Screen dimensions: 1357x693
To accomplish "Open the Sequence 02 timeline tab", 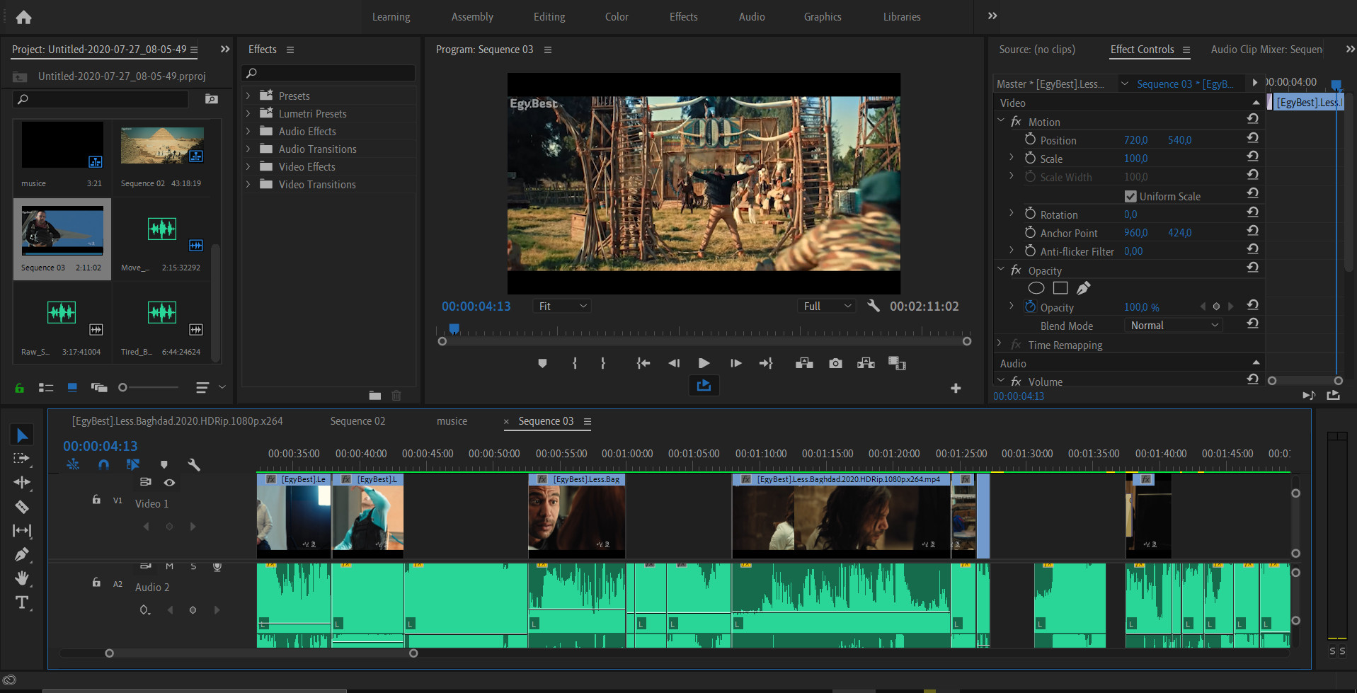I will (x=357, y=421).
